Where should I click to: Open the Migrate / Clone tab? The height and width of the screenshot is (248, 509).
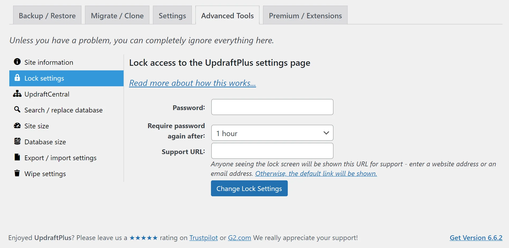click(x=117, y=16)
